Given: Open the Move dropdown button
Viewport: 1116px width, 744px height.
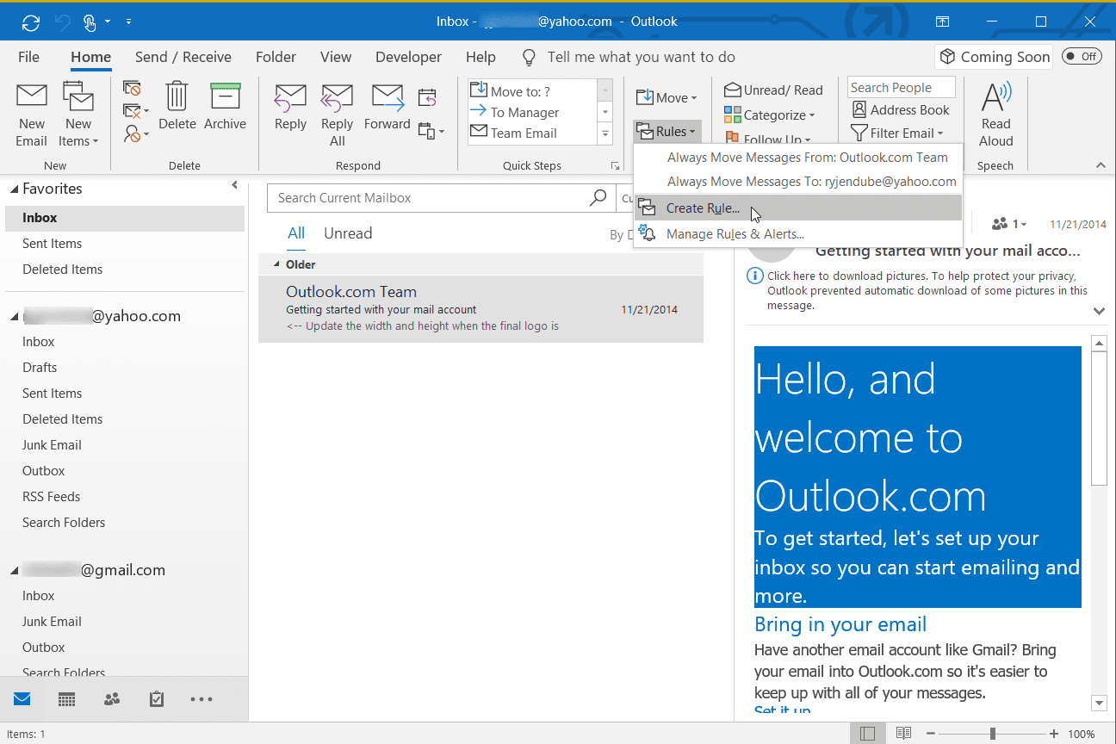Looking at the screenshot, I should pos(666,97).
